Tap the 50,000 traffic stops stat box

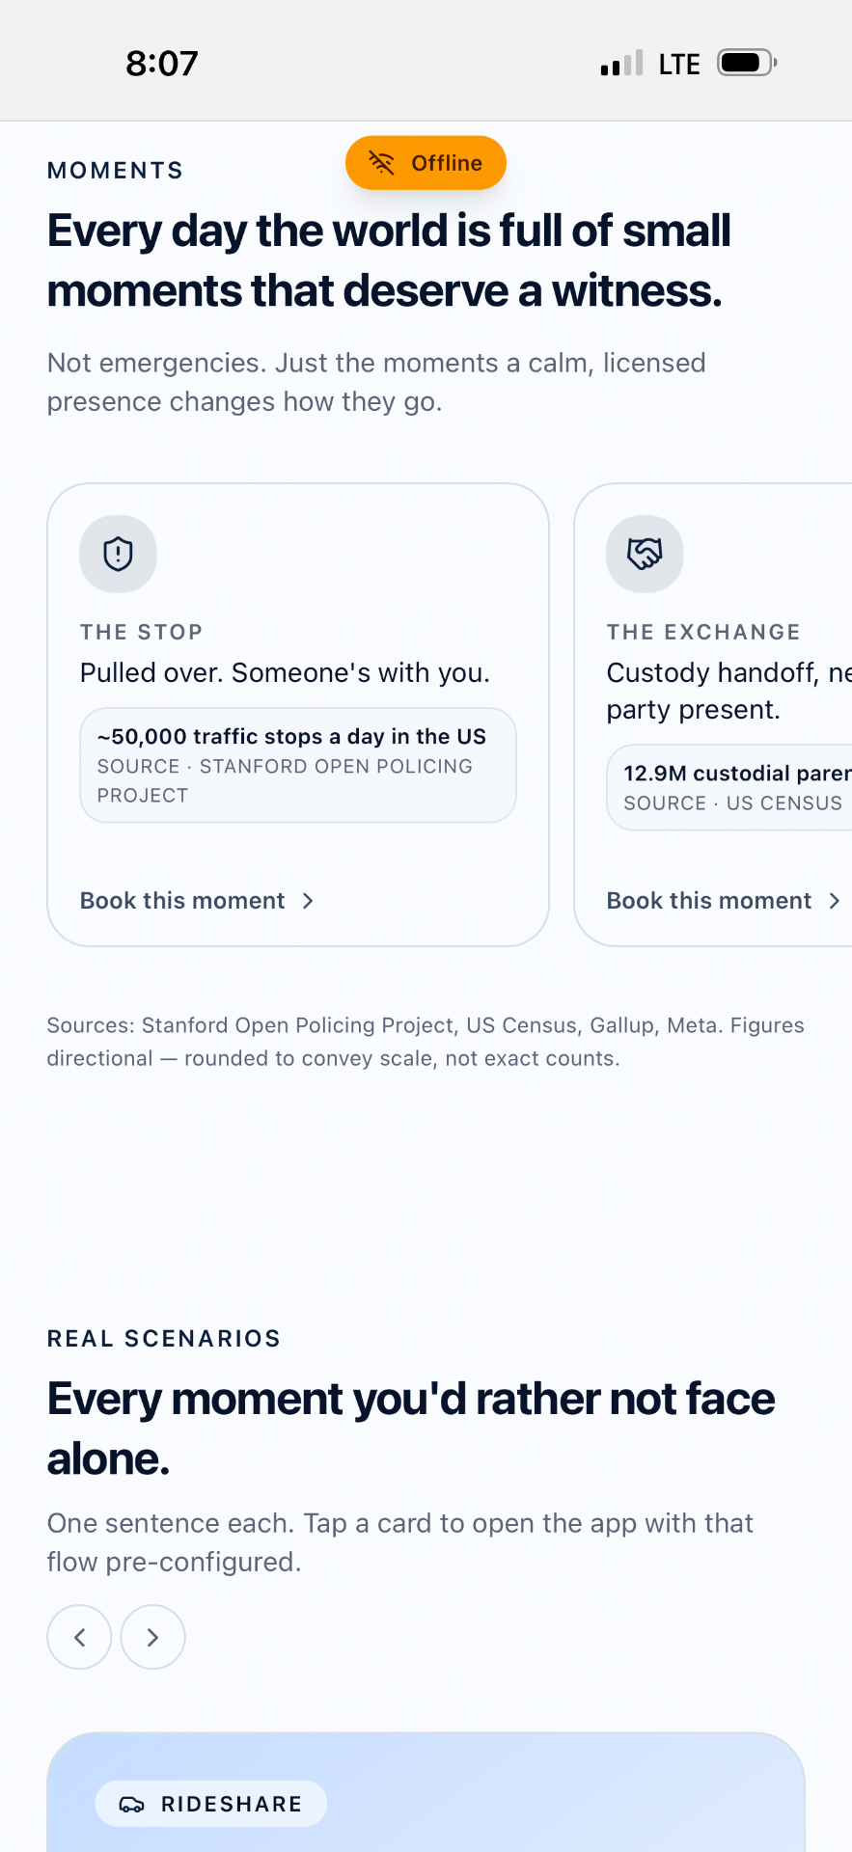(298, 765)
